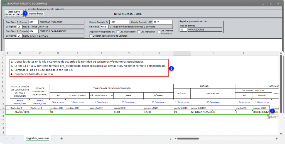Add a new sheet with plus icon

[x=62, y=138]
